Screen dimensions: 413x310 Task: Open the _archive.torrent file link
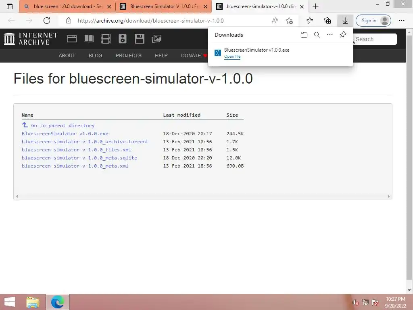click(85, 142)
